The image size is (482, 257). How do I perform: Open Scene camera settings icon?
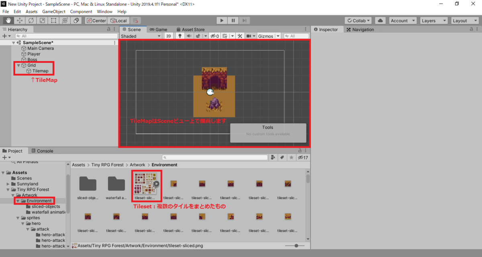pyautogui.click(x=249, y=36)
